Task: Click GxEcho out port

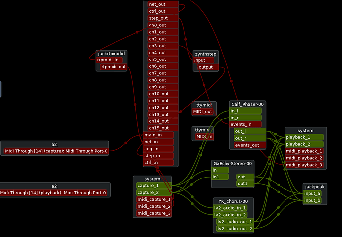Action: pos(245,177)
